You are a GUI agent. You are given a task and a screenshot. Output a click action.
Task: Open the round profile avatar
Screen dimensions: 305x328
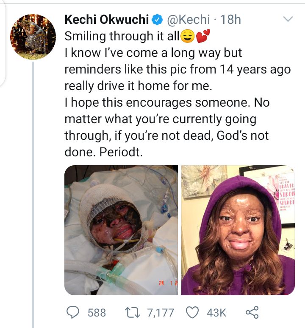[x=33, y=37]
